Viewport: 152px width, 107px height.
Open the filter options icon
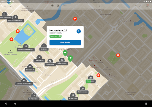click(99, 6)
